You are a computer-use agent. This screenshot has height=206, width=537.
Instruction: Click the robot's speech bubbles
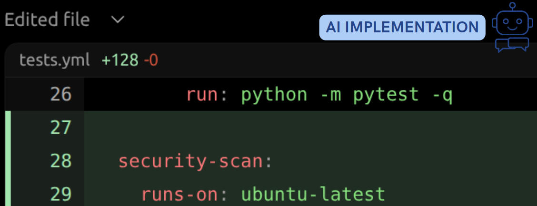[511, 45]
